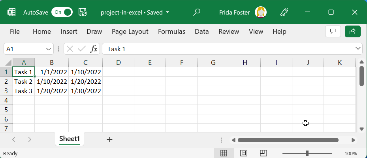This screenshot has width=367, height=158.
Task: Click the 100% zoom level
Action: 351,154
